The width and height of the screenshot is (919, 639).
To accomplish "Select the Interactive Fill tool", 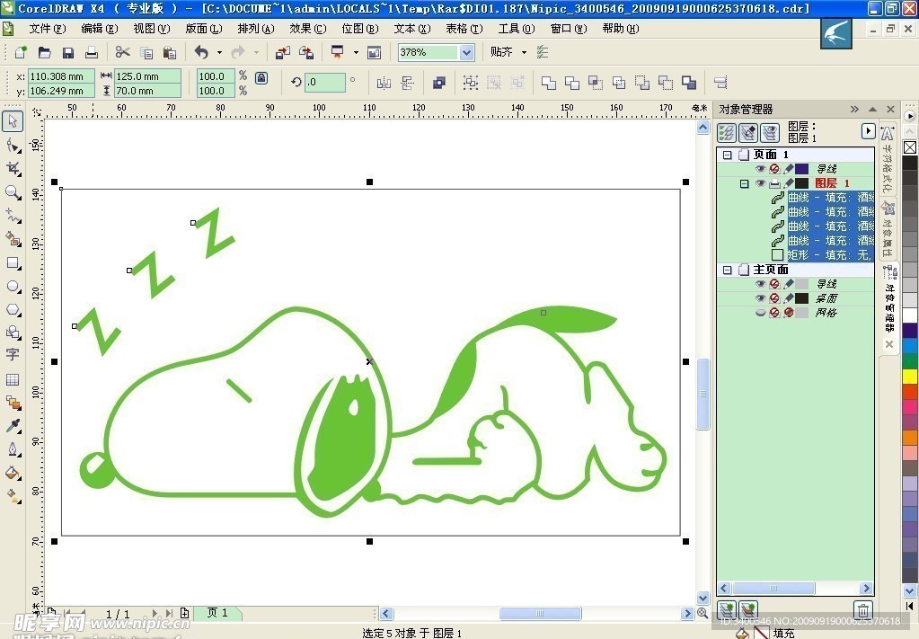I will tap(13, 496).
